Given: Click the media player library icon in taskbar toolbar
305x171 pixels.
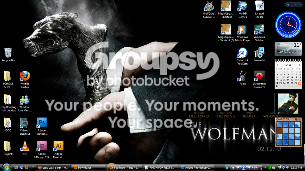Looking at the screenshot, I should tap(227, 168).
